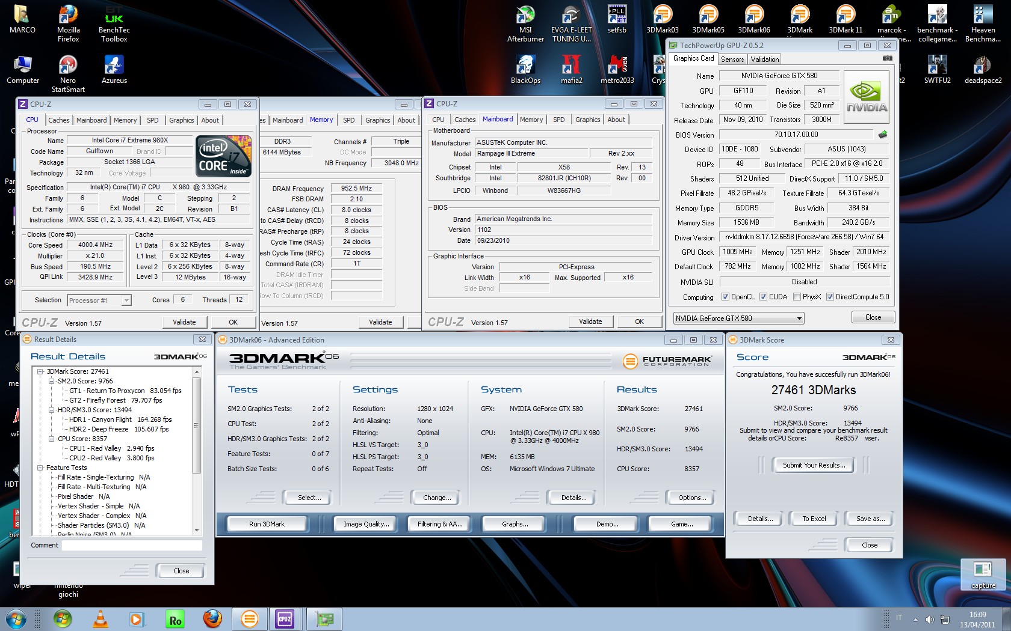The image size is (1011, 631).
Task: Click the clock in the taskbar
Action: pos(977,620)
